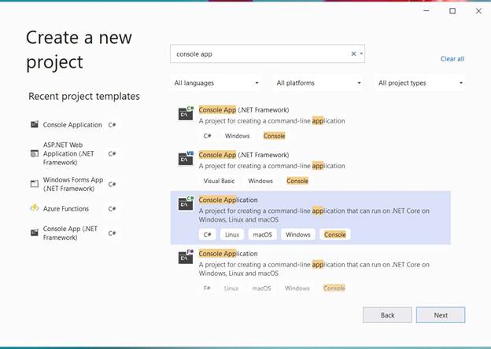Click Console tag under the C# .NET Framework template
Screen dimensions: 491x349
[x=274, y=136]
